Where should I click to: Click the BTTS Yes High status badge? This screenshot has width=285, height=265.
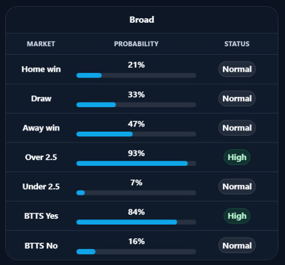(237, 216)
